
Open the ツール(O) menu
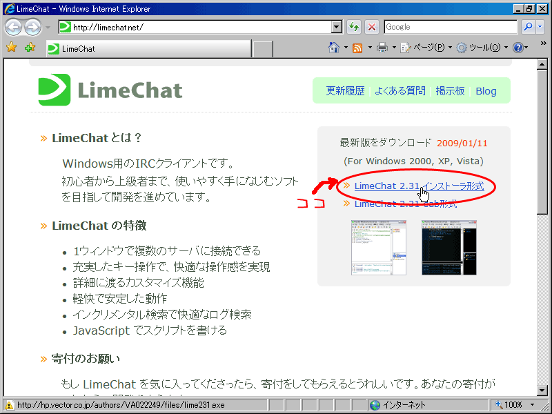coord(482,48)
